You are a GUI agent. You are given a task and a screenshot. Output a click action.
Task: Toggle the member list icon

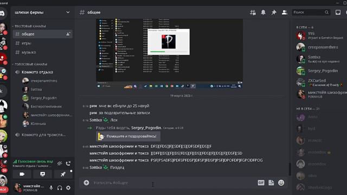[284, 12]
